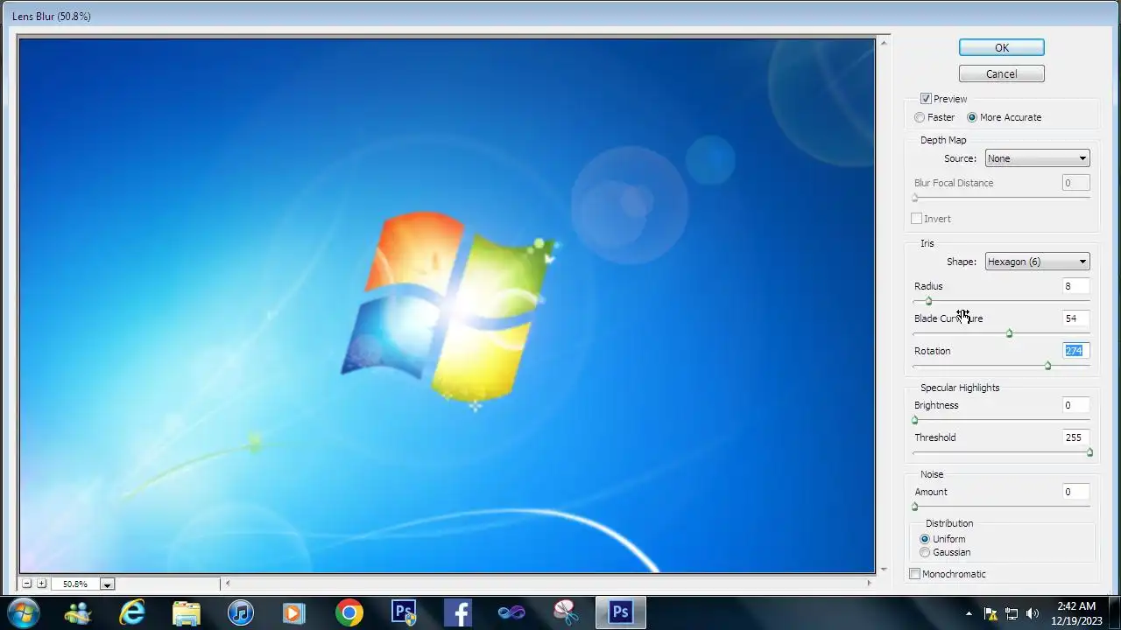Viewport: 1121px width, 630px height.
Task: Open the Action Center flag icon
Action: click(x=991, y=613)
